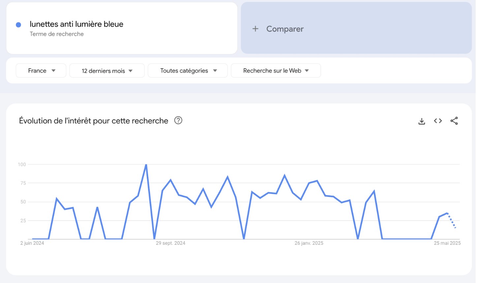
Task: Click the Évolution de l'intérêt chart title
Action: coord(94,121)
